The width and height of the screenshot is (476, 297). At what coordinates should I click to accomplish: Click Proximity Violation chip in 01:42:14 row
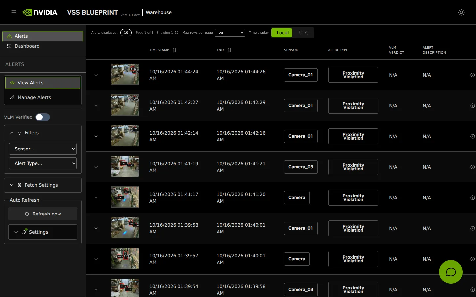click(x=353, y=136)
